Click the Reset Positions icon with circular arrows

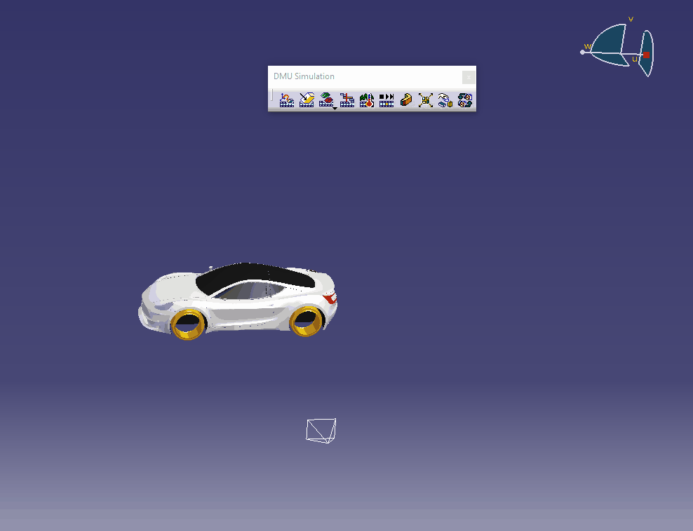pyautogui.click(x=465, y=100)
